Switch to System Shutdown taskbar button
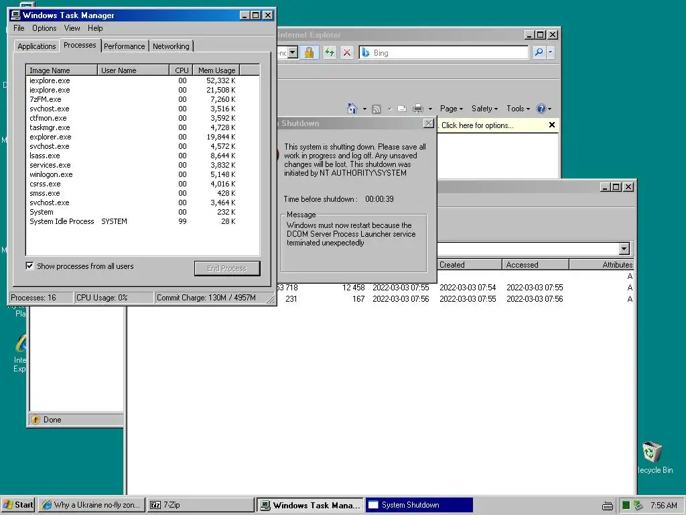This screenshot has width=686, height=515. point(419,505)
